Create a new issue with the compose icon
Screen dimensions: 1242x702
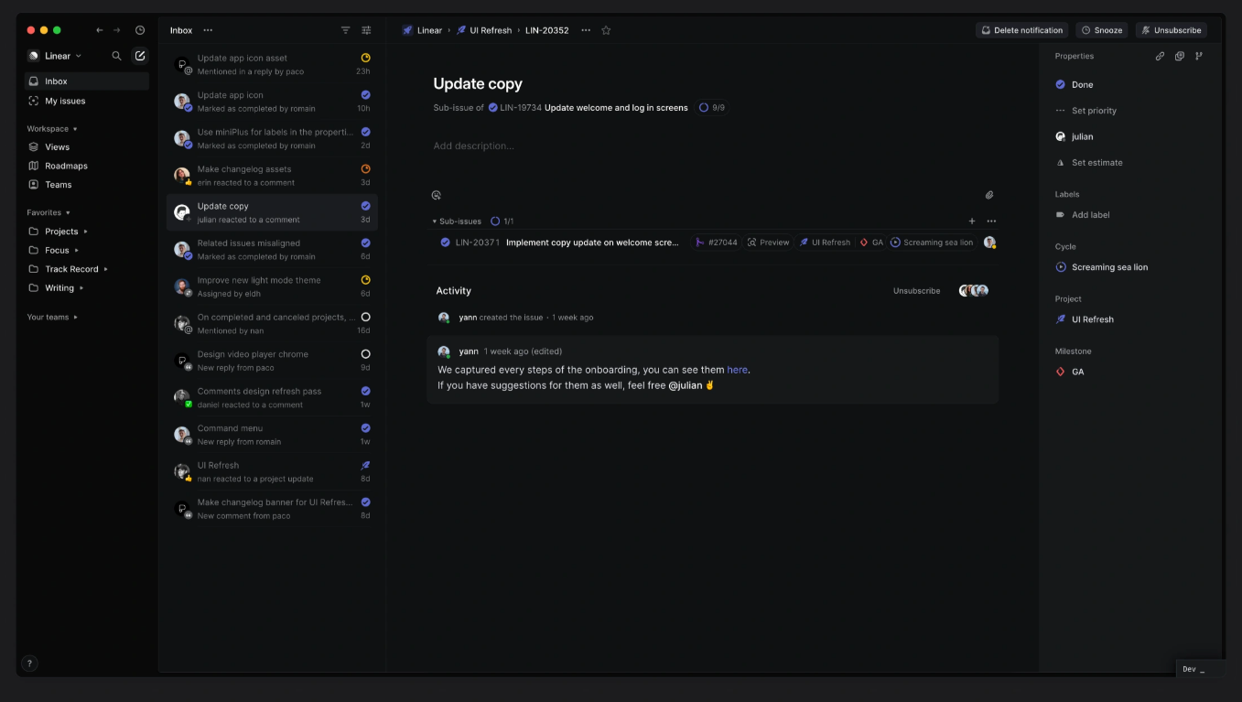point(139,55)
